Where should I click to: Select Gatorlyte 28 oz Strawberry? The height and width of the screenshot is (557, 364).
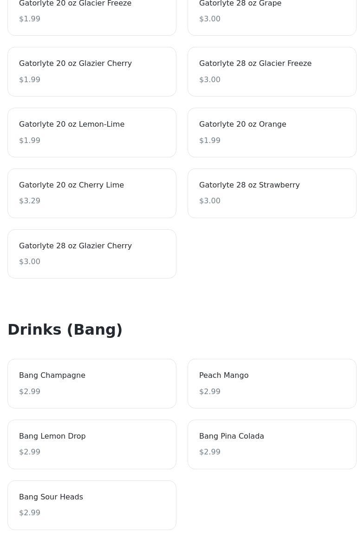272,193
